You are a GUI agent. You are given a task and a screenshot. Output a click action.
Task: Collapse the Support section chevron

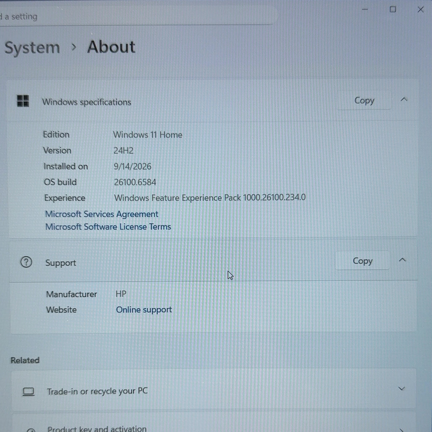coord(402,260)
